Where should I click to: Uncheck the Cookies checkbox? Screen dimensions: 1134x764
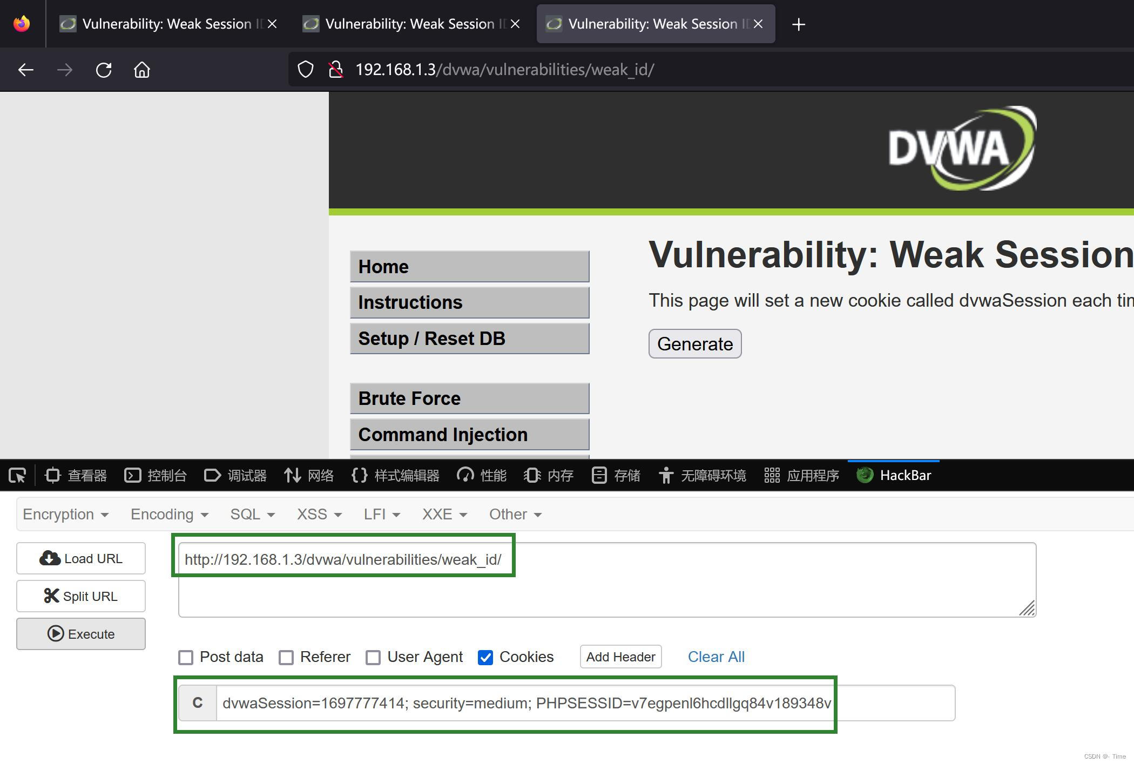click(485, 657)
